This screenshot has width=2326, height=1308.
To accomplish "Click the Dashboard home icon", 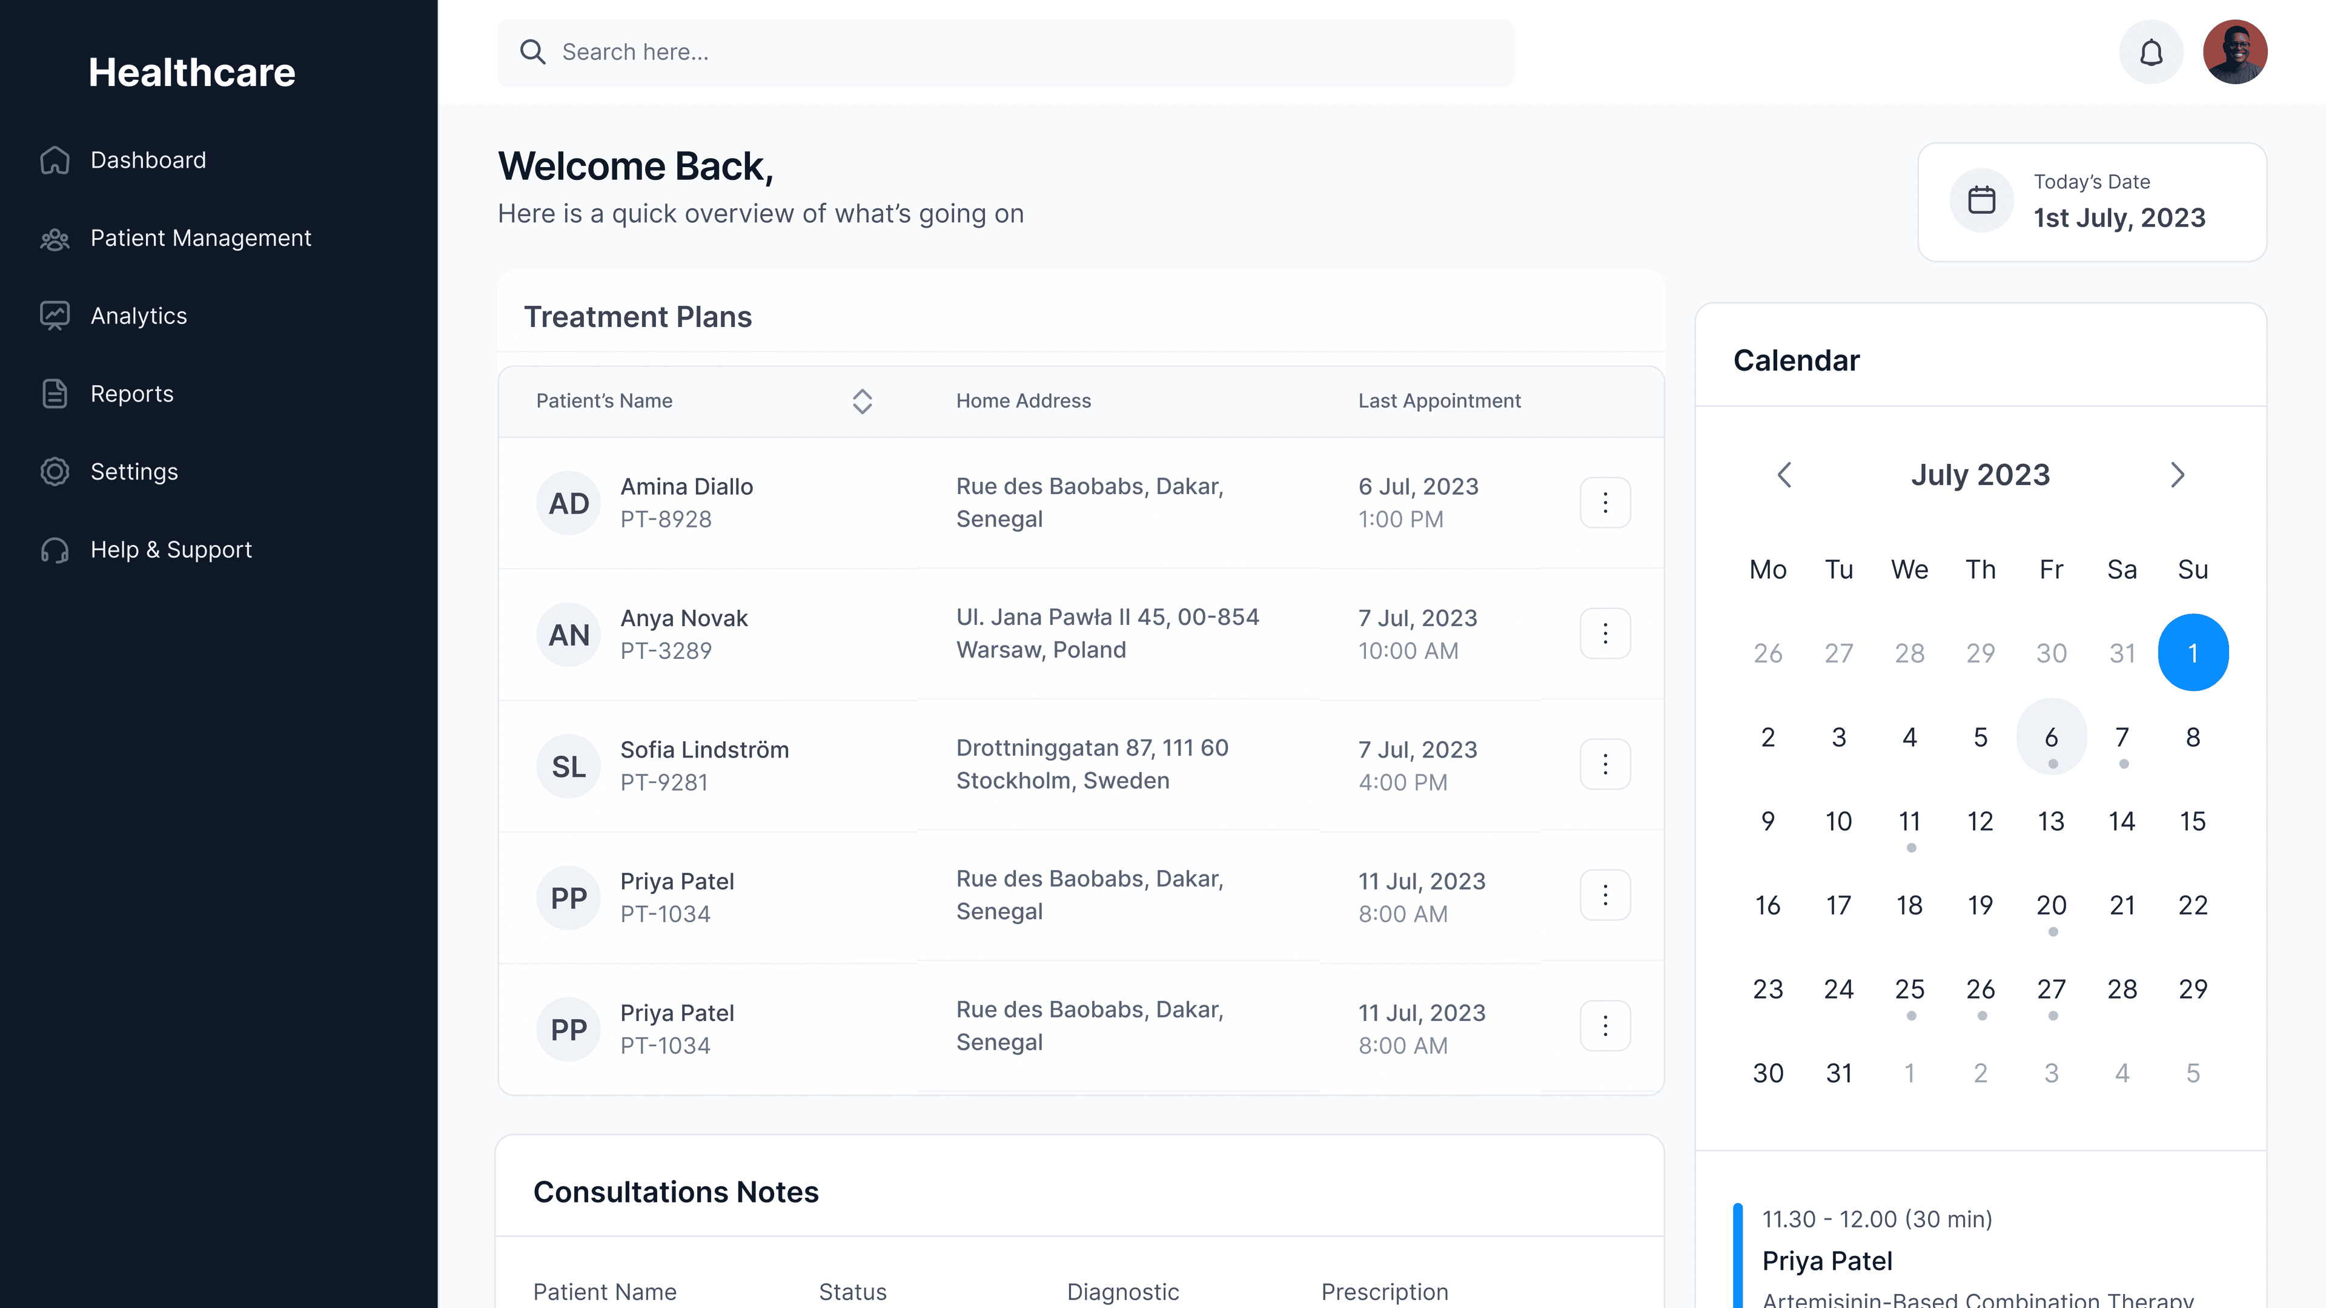I will 55,160.
